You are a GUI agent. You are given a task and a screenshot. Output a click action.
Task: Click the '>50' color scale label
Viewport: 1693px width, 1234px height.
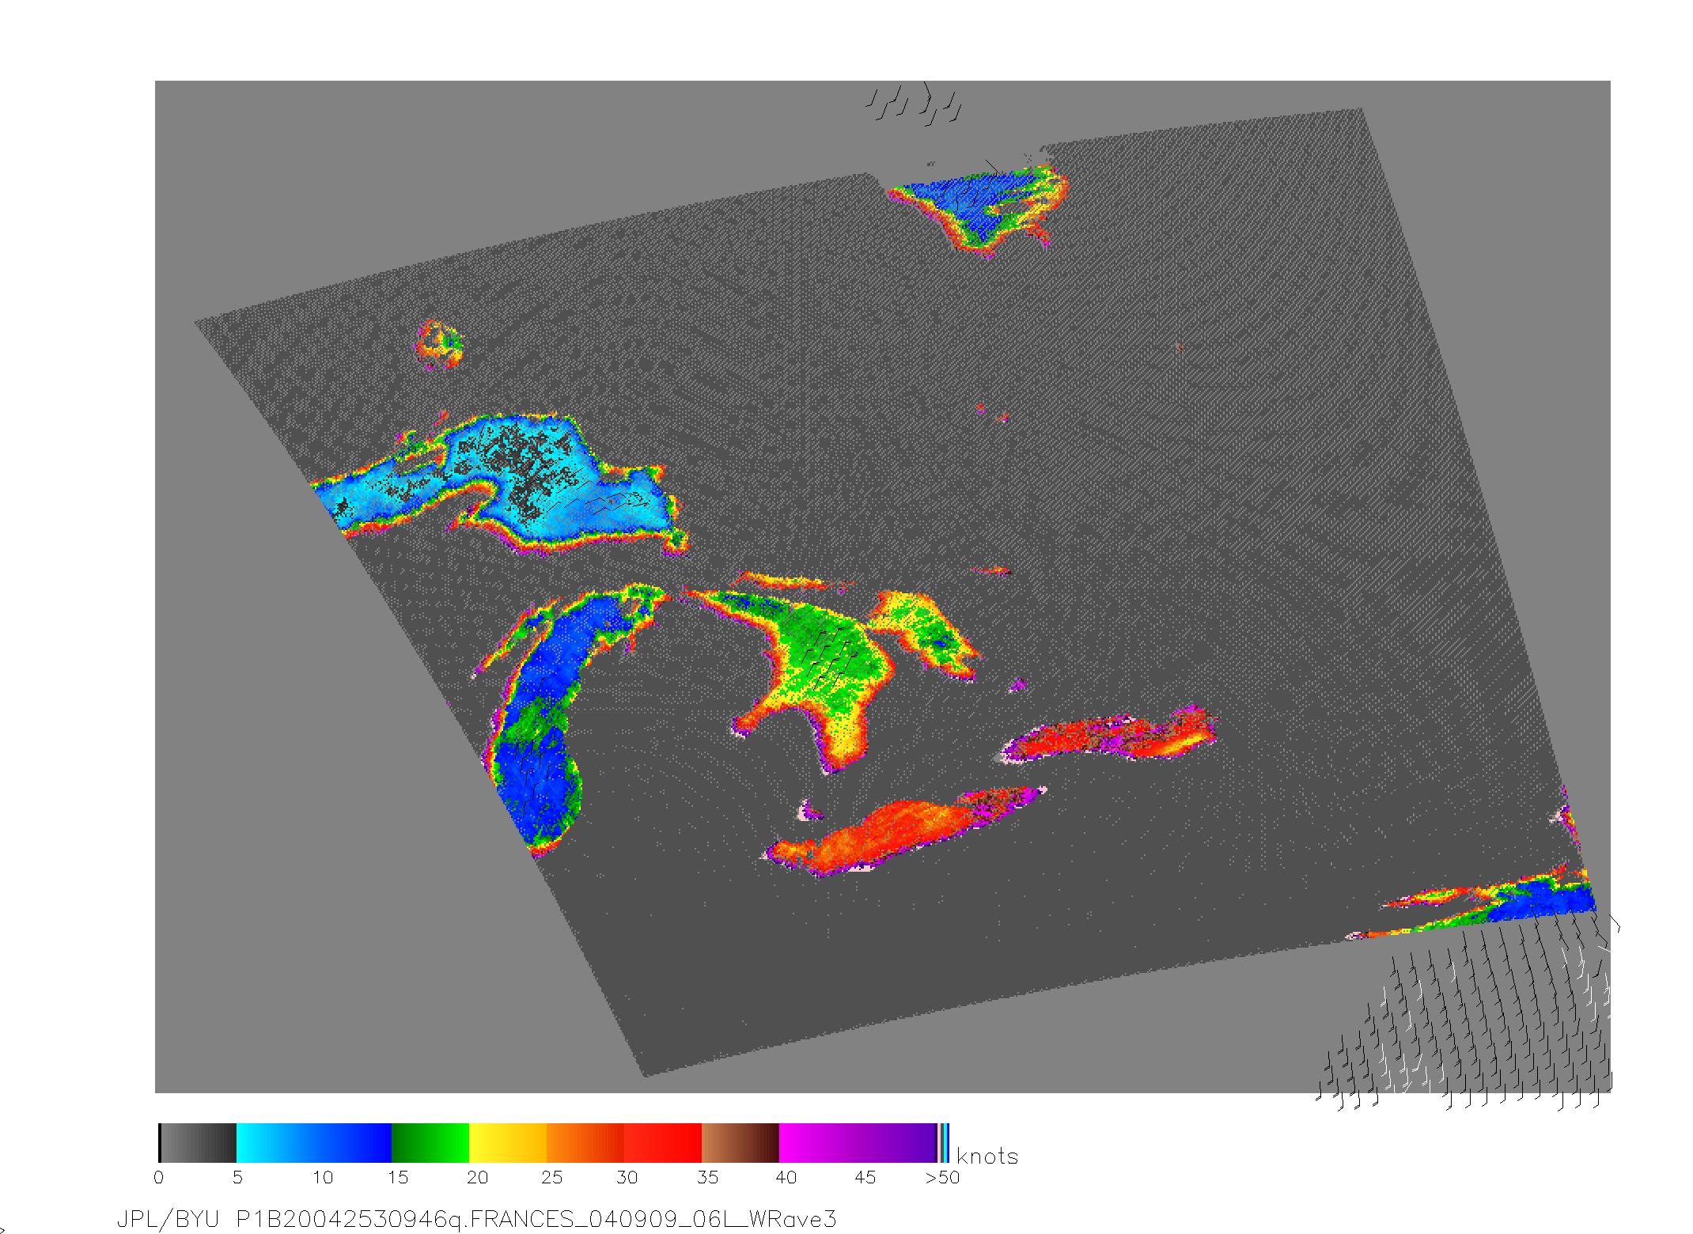coord(942,1178)
